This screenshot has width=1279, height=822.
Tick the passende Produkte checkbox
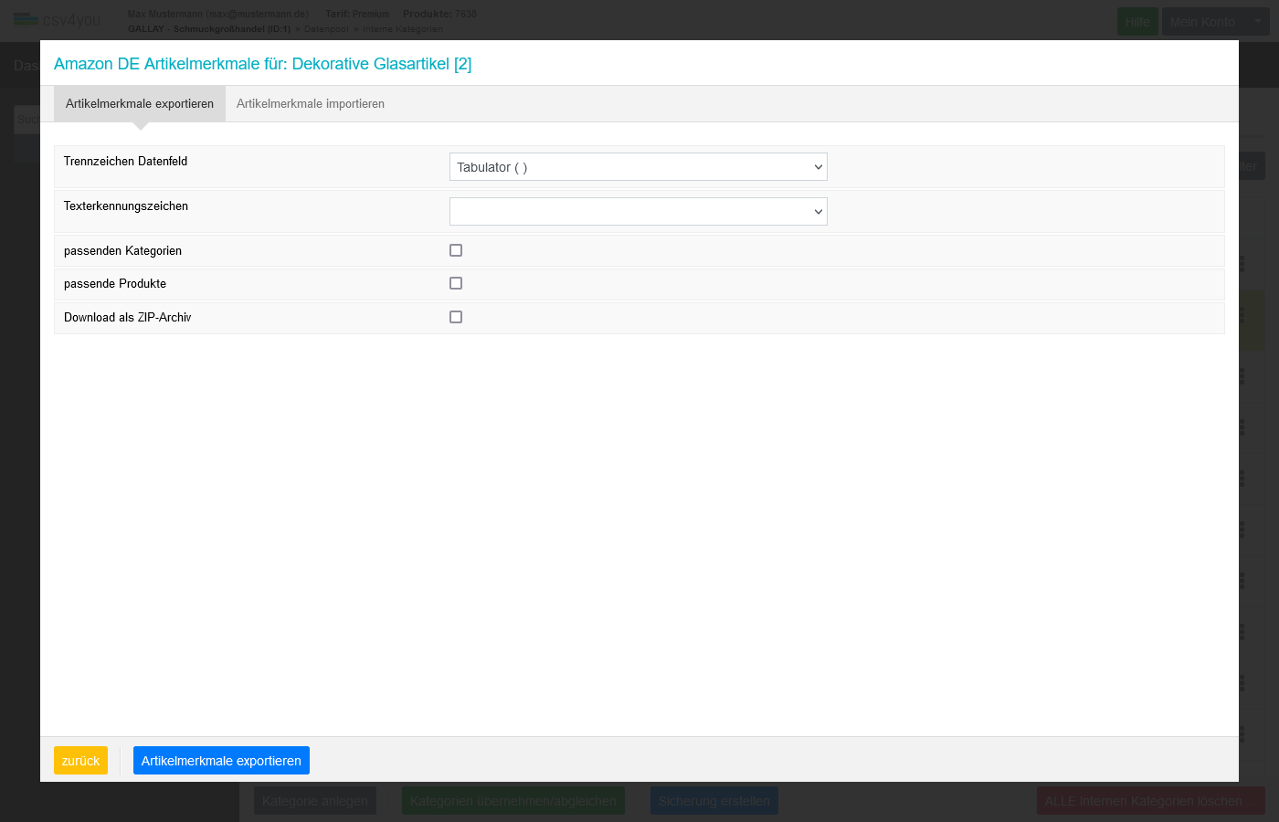pyautogui.click(x=456, y=283)
